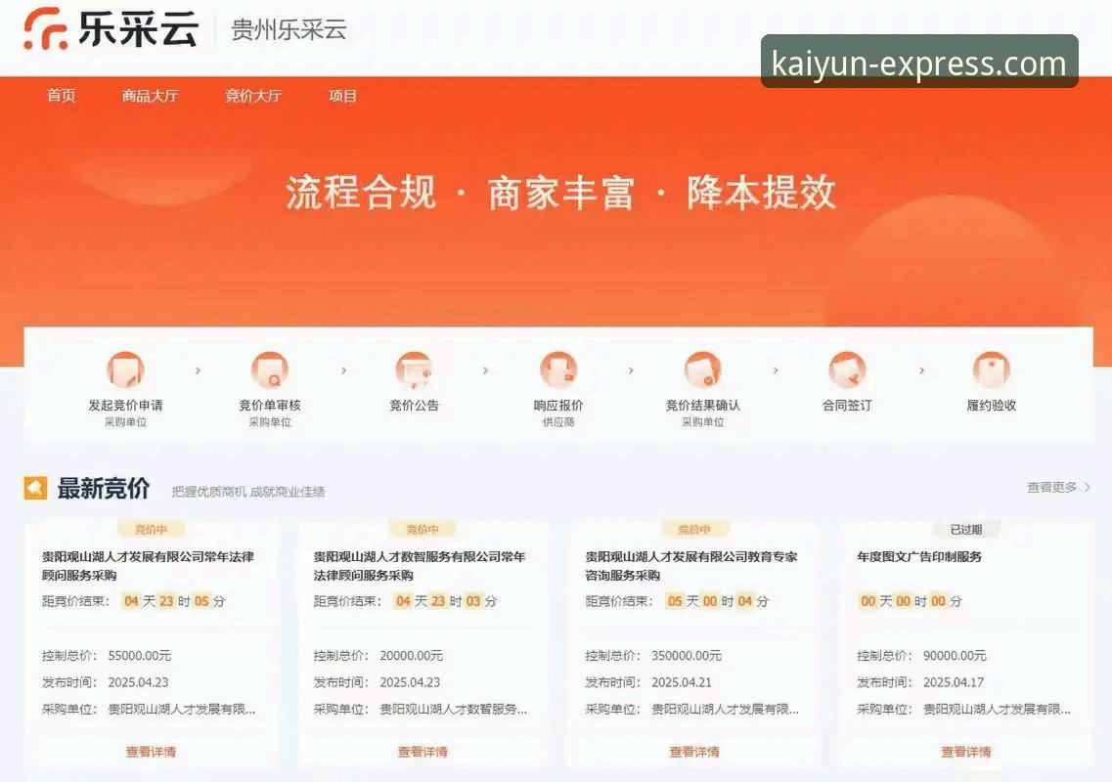
Task: Select the 项目 navigation tab
Action: [x=342, y=95]
